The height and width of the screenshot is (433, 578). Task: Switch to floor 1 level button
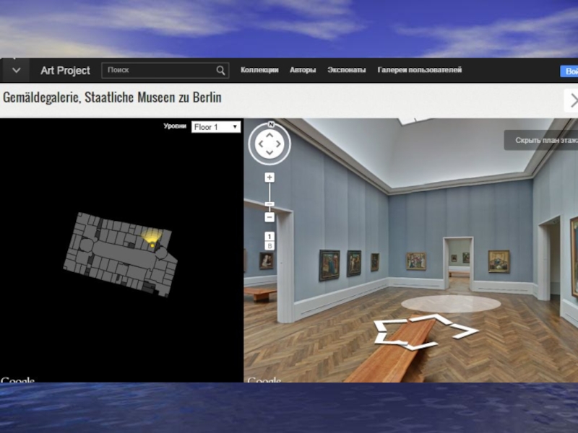point(269,237)
